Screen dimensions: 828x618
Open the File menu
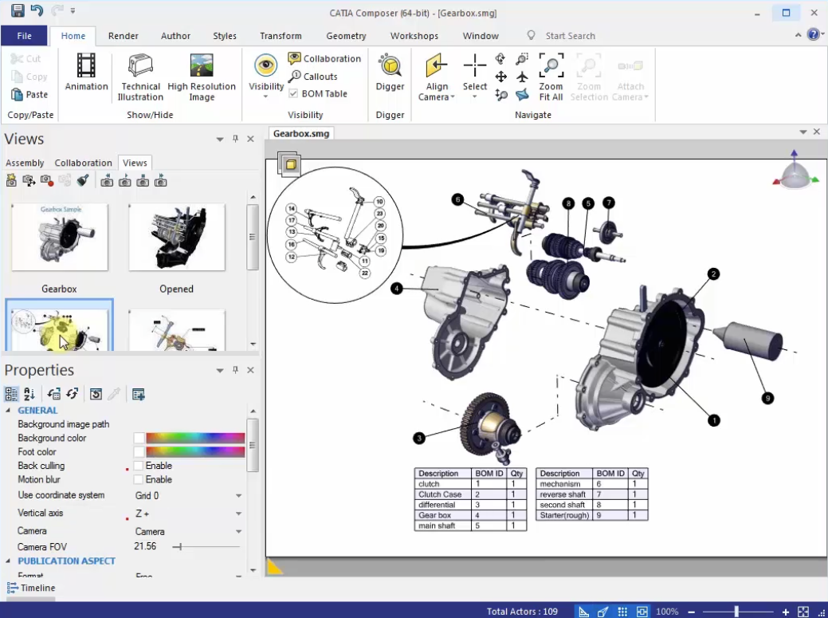(x=24, y=35)
